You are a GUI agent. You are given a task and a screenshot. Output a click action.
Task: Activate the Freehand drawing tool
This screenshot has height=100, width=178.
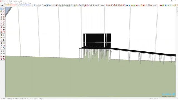pos(4,14)
